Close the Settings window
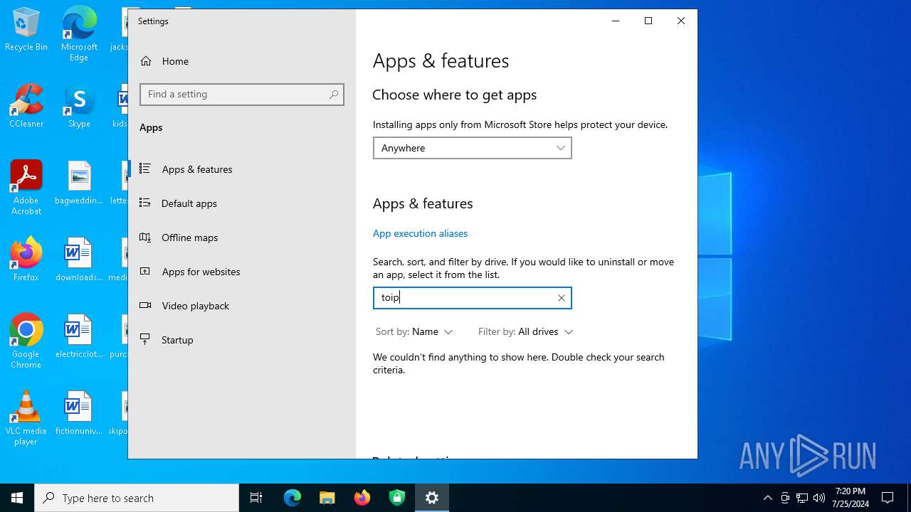The width and height of the screenshot is (911, 512). (x=681, y=21)
